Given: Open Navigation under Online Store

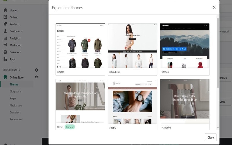Looking at the screenshot, I should [x=16, y=105].
